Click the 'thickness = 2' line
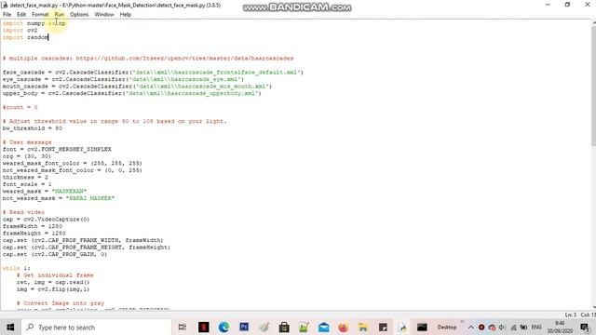This screenshot has height=335, width=596. click(x=25, y=178)
